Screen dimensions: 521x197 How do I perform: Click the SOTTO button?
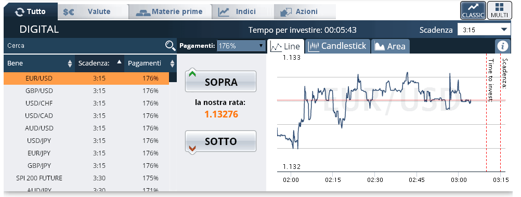click(220, 142)
